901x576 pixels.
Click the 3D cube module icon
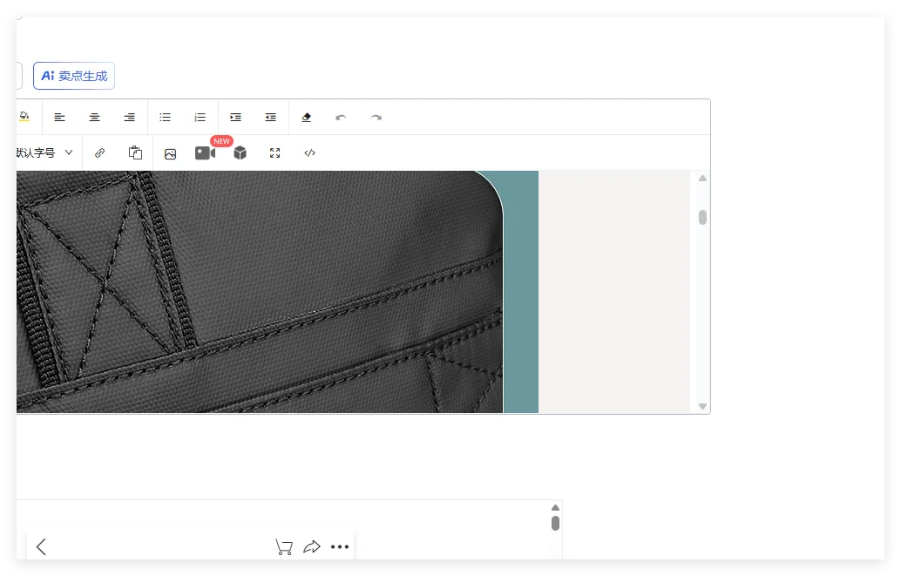240,152
